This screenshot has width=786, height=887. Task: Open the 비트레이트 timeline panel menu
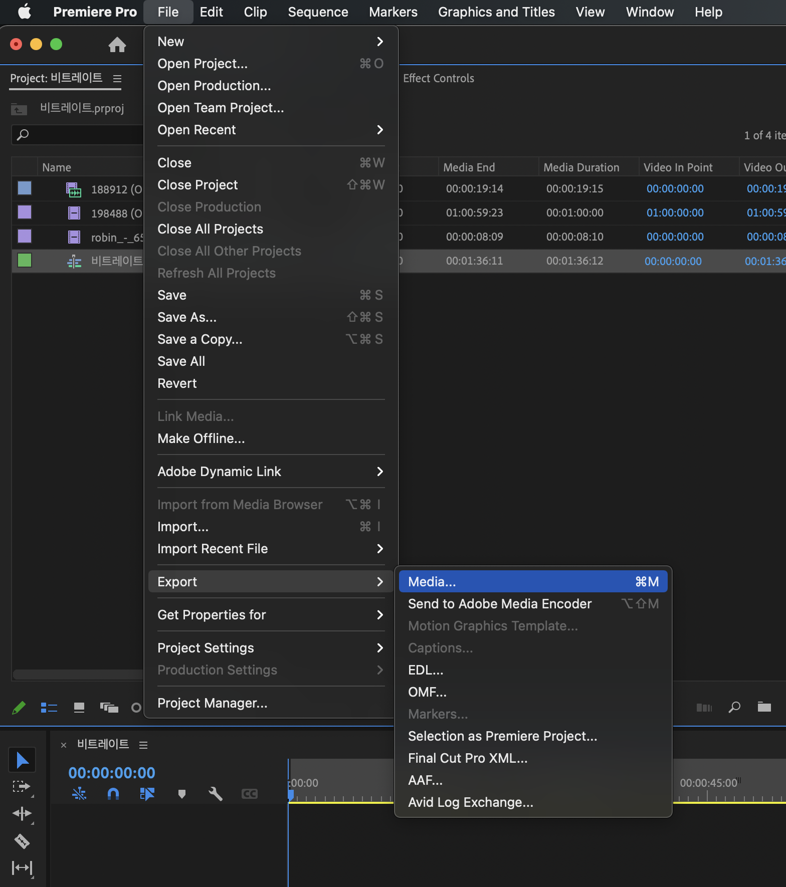tap(143, 745)
